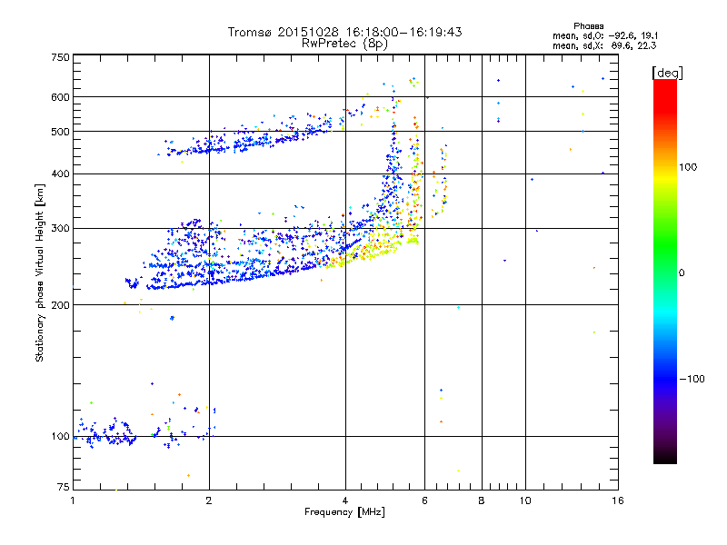Click the y-axis tick label '400'
This screenshot has height=545, width=727.
tap(60, 173)
